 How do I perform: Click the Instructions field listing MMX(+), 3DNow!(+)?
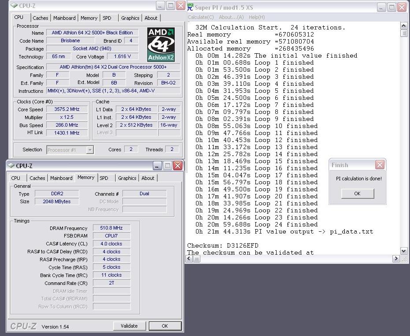tap(113, 91)
